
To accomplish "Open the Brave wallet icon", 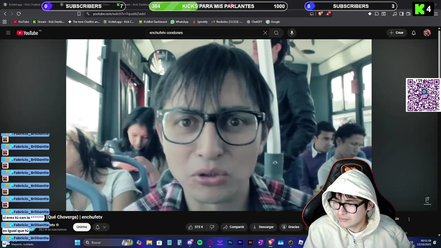I will (408, 14).
